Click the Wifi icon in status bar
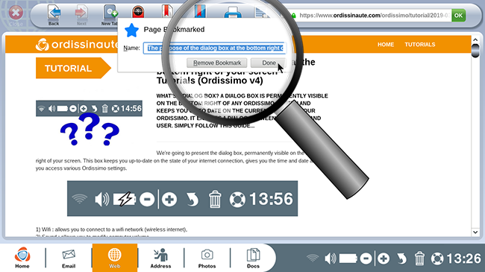Viewport: 485px width, 272px height. point(313,258)
